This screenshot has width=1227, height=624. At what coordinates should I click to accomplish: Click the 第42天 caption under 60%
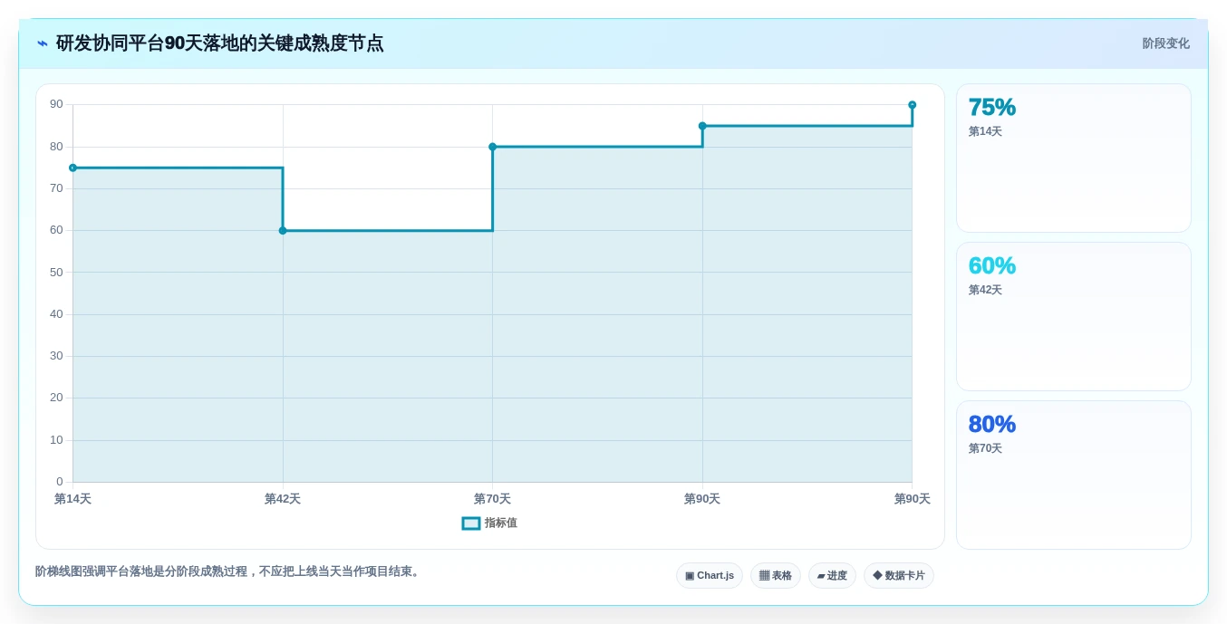[985, 290]
